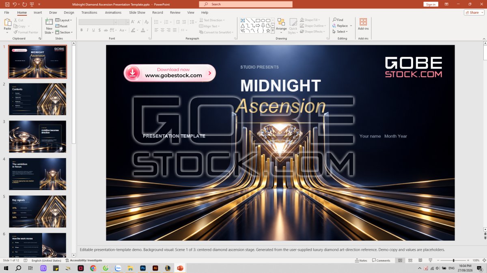
Task: Click the Redo icon in Quick Access
Action: pyautogui.click(x=25, y=4)
